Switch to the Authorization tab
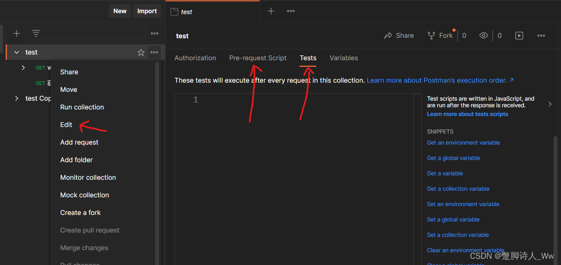The width and height of the screenshot is (561, 265). (195, 58)
